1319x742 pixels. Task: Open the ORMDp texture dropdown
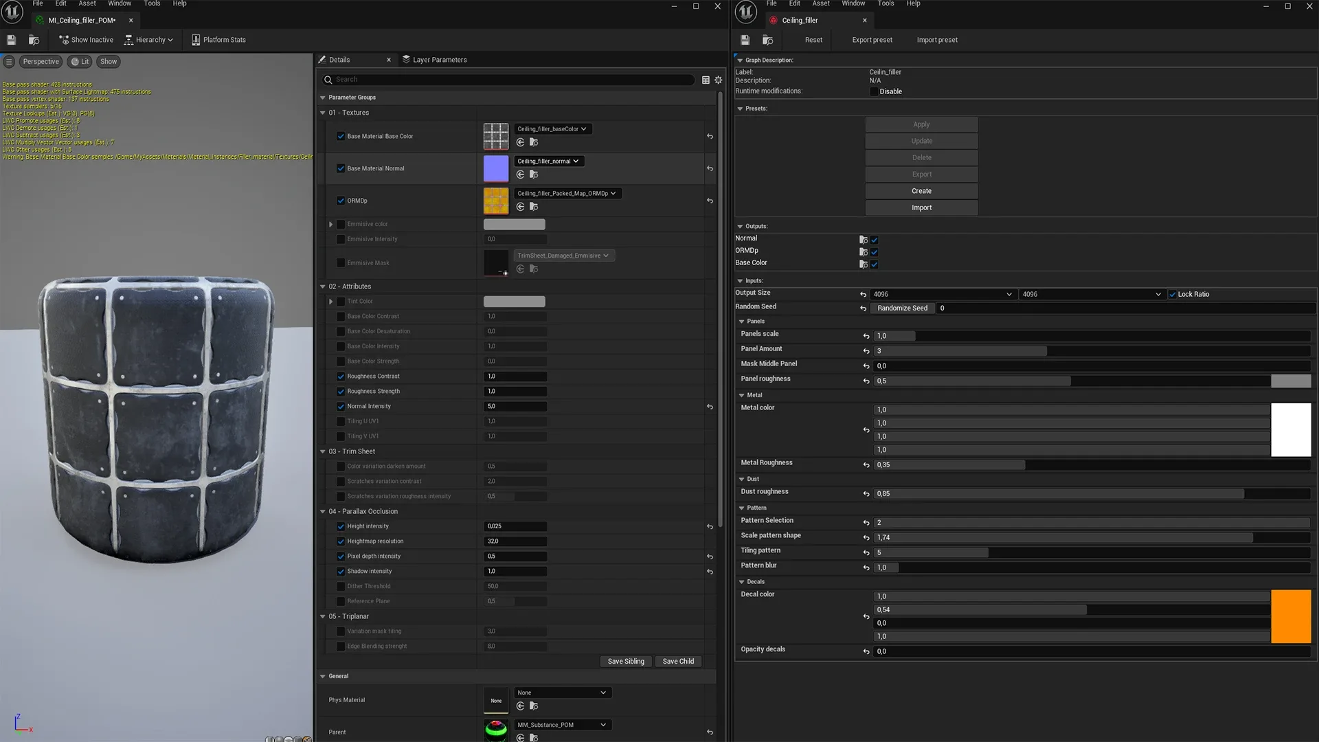coord(567,194)
